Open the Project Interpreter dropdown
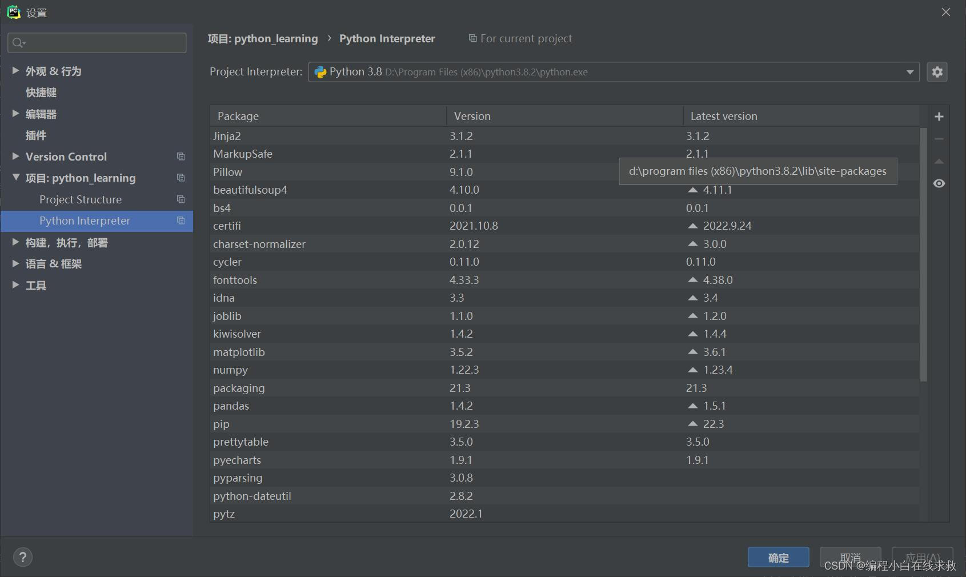Screen dimensions: 966x577 [614, 72]
